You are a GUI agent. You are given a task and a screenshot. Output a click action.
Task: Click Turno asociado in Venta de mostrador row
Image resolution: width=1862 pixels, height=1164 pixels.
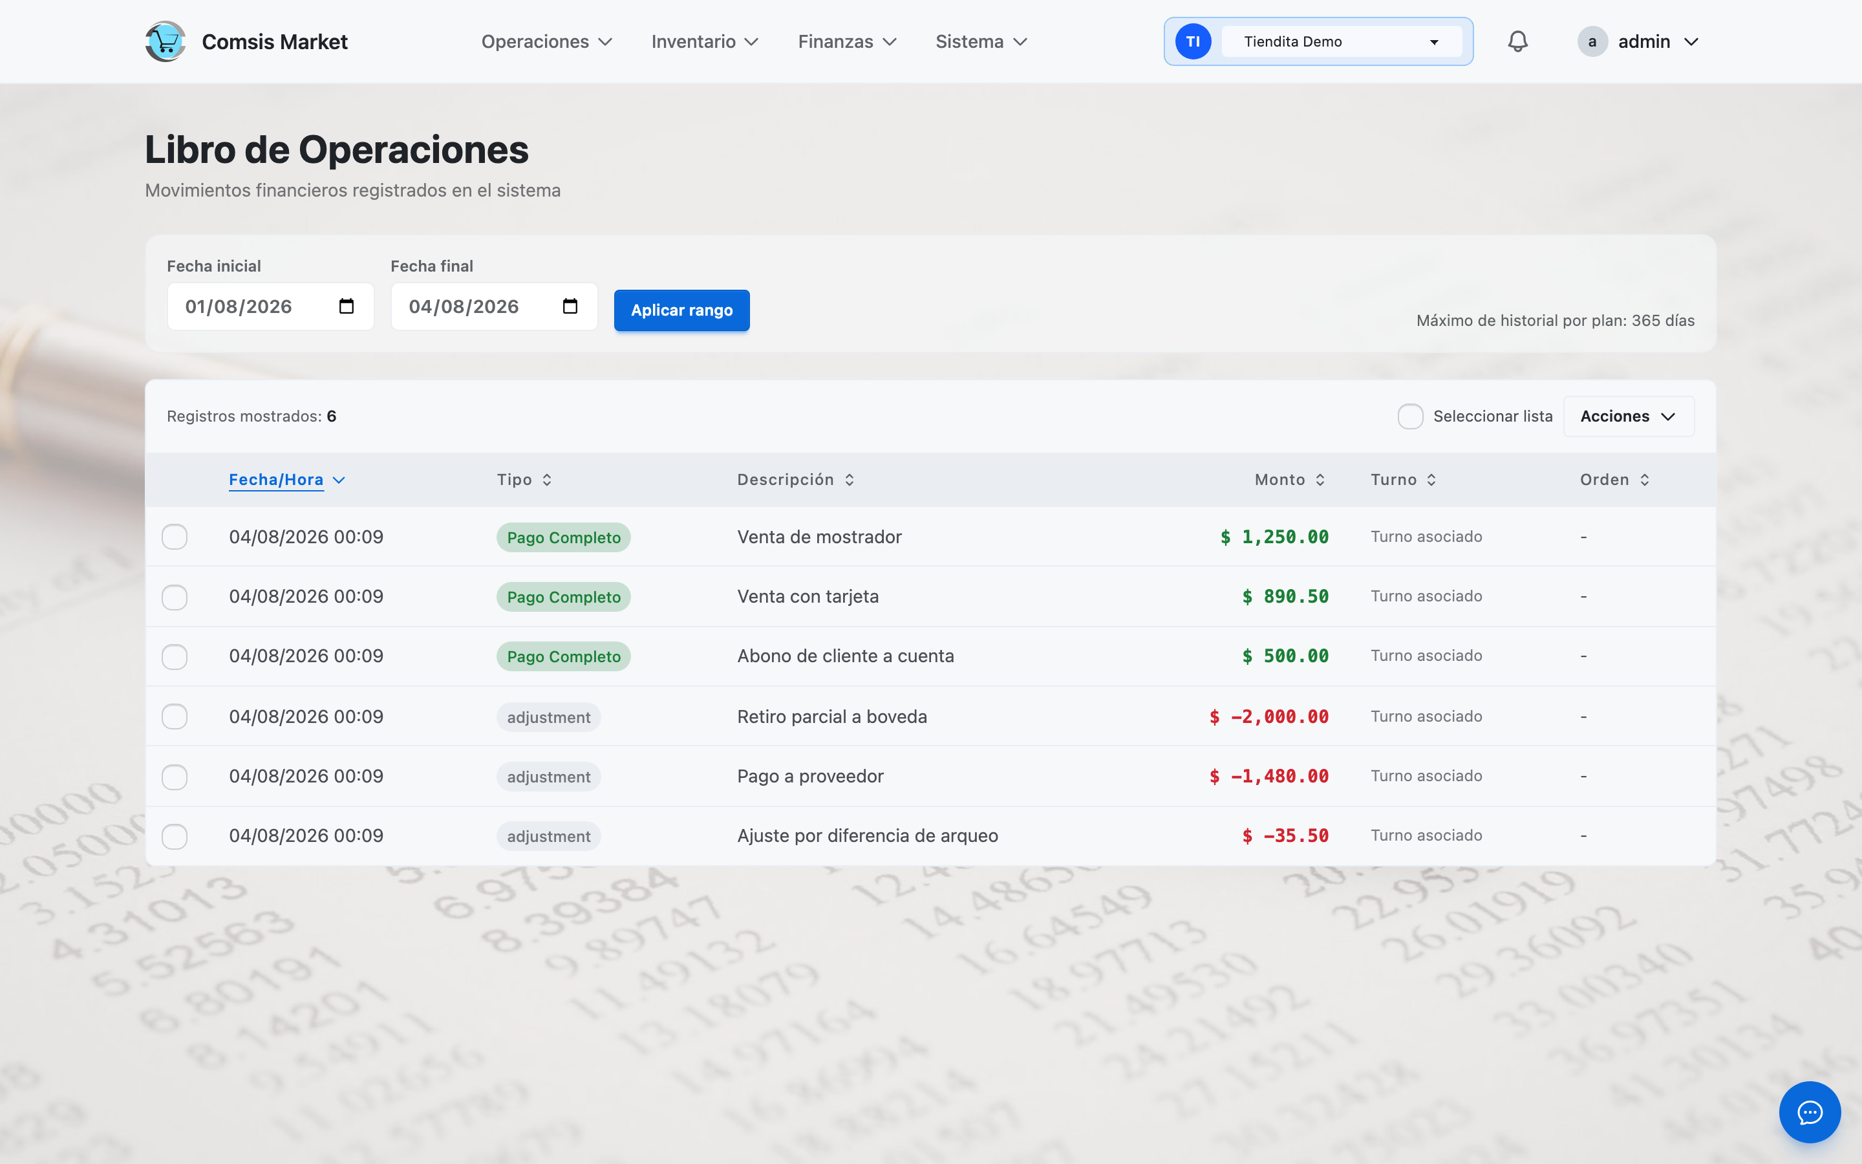[1426, 537]
